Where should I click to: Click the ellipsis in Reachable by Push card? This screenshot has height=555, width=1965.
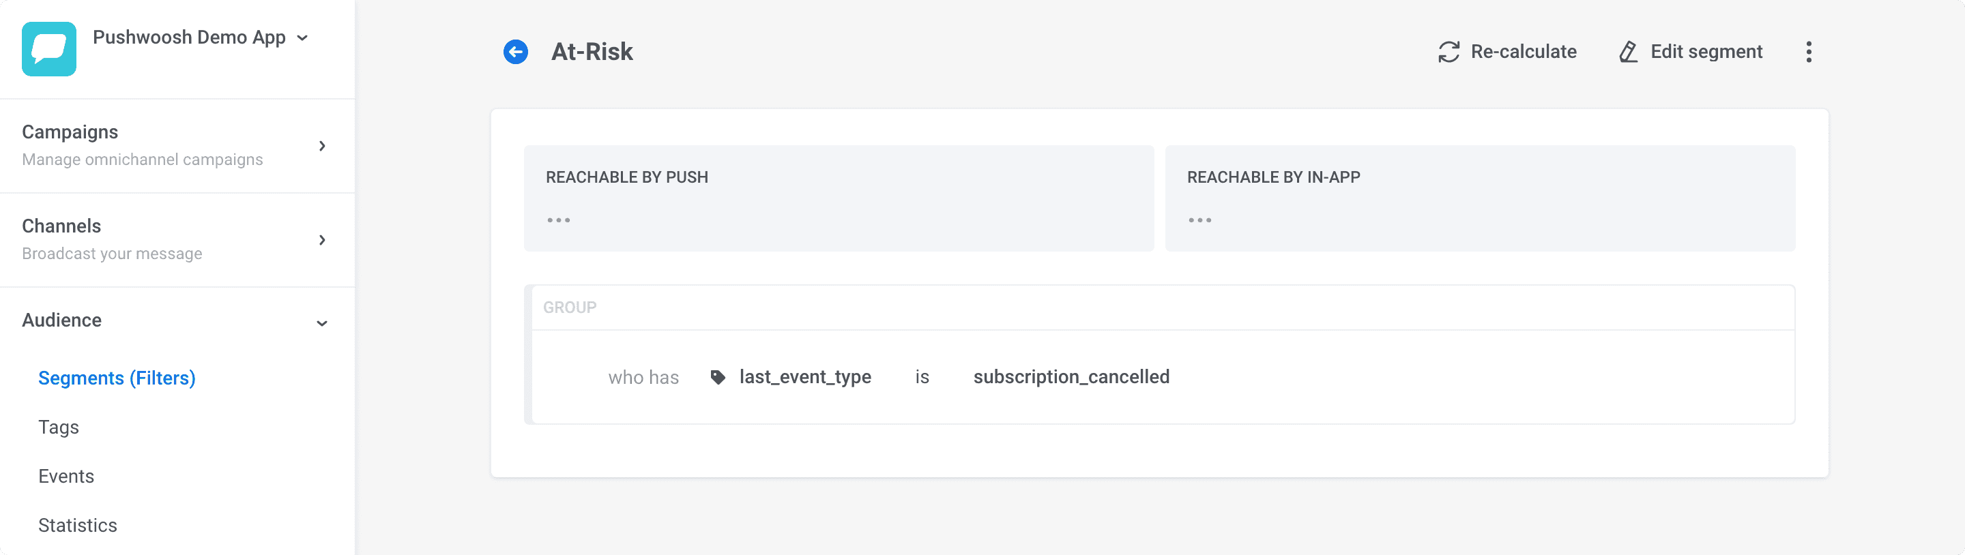(x=559, y=220)
